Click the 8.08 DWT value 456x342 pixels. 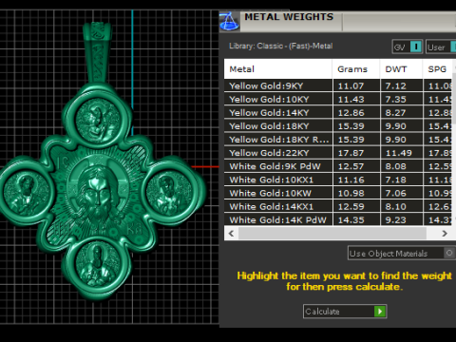click(395, 166)
